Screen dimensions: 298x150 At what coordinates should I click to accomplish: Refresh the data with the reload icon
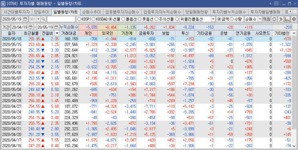(x=274, y=19)
